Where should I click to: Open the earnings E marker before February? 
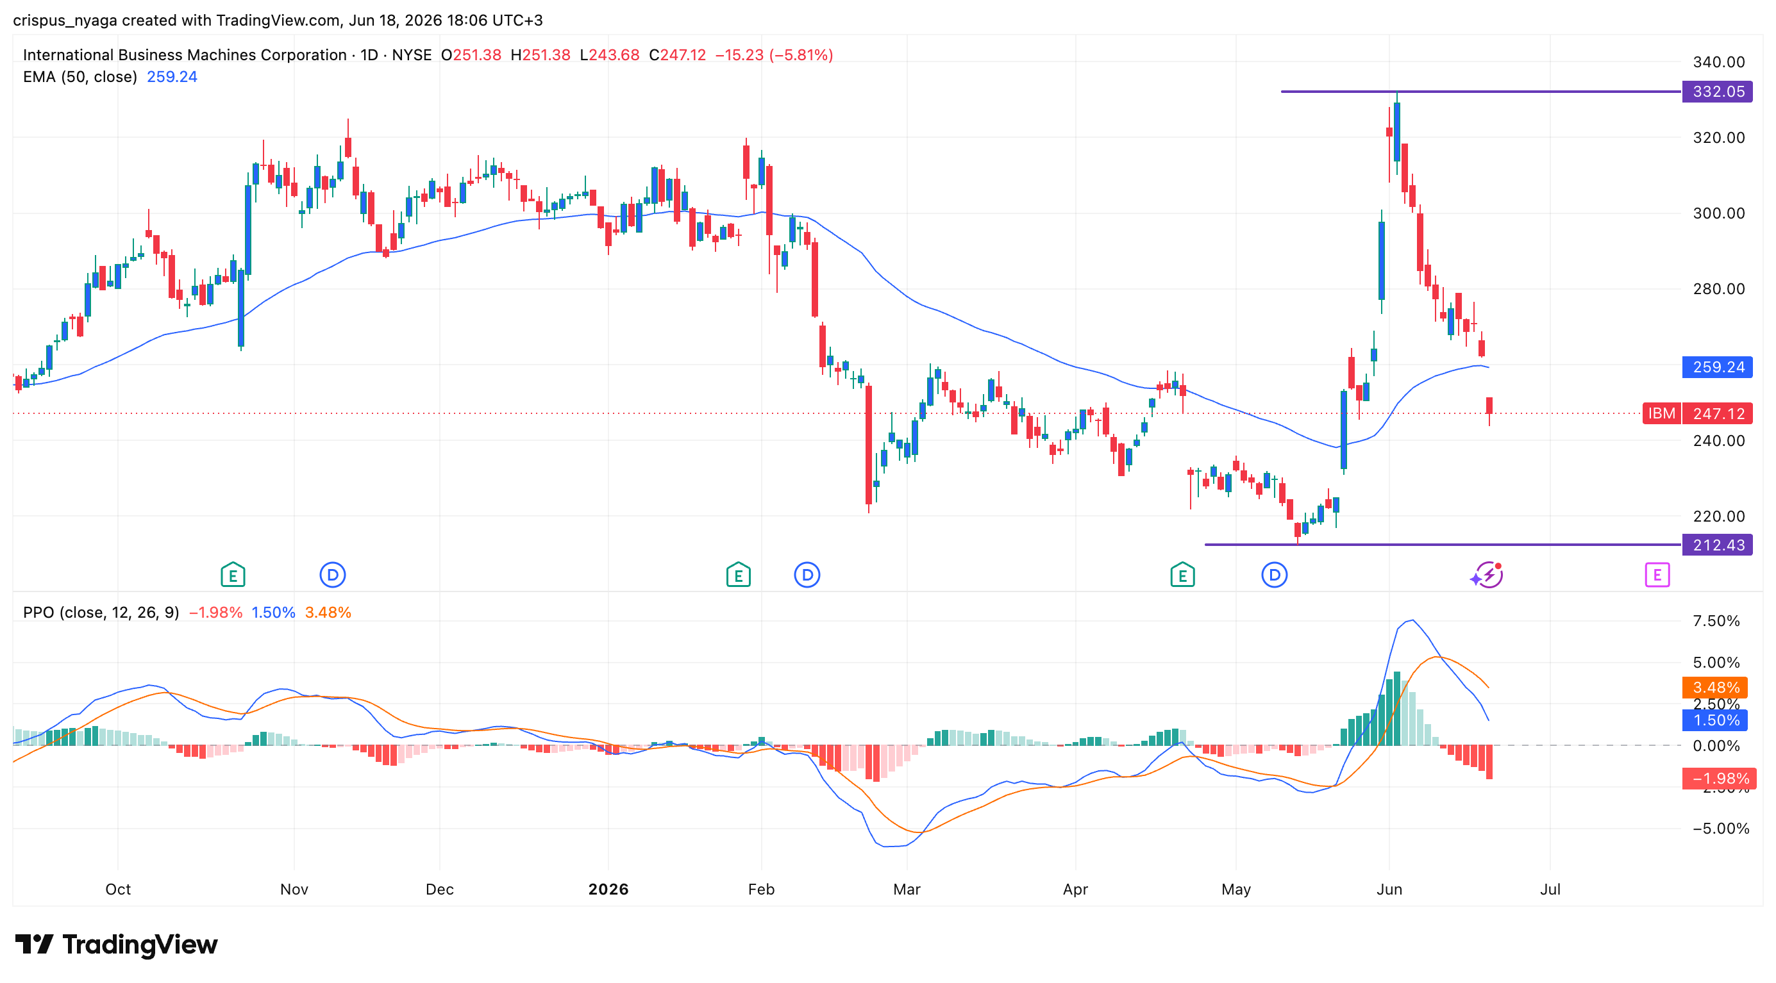739,575
